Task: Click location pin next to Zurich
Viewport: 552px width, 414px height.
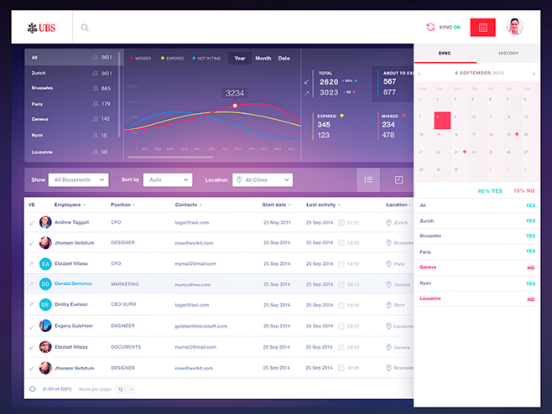Action: point(388,223)
